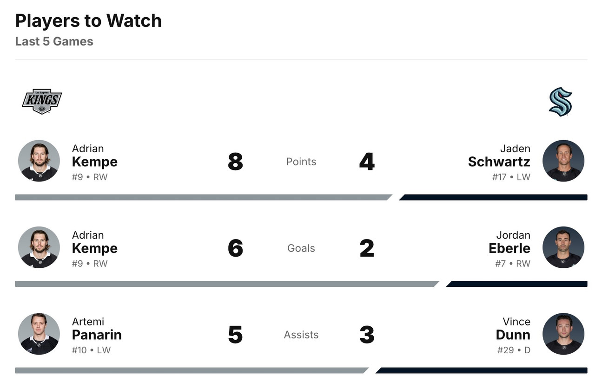The height and width of the screenshot is (382, 595).
Task: Click the Los Angeles Kings logo
Action: (x=42, y=101)
